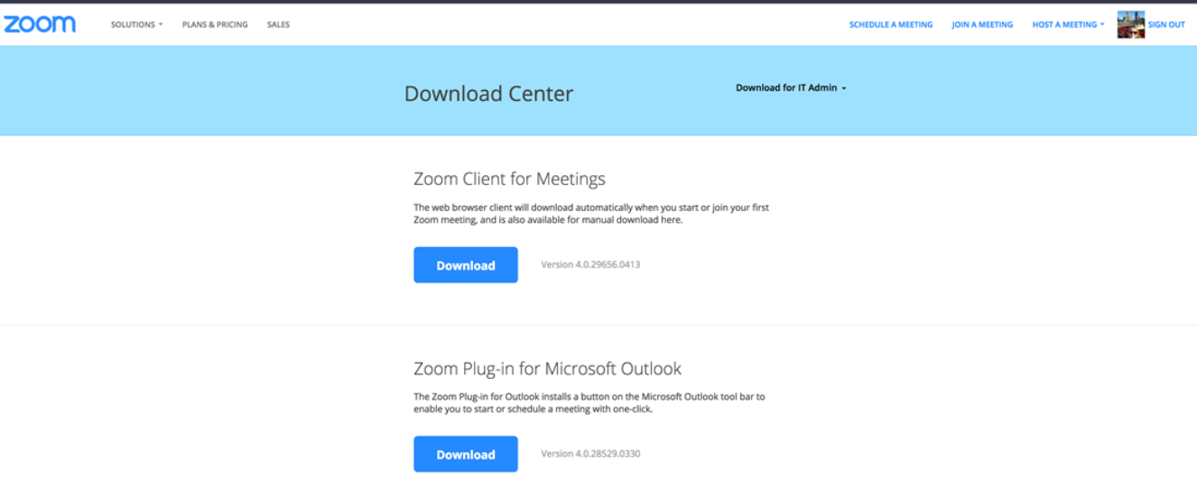Open the Sales menu item

(x=278, y=24)
